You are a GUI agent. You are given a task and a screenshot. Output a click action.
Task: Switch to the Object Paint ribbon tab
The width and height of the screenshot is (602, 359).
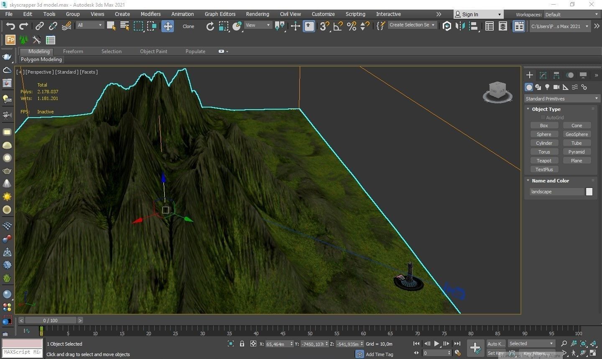click(153, 51)
